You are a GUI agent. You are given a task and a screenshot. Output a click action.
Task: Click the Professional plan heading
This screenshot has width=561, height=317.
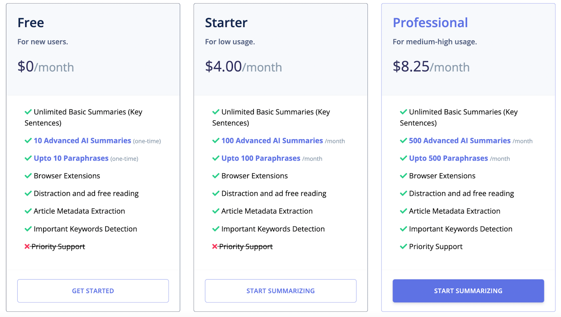tap(430, 23)
